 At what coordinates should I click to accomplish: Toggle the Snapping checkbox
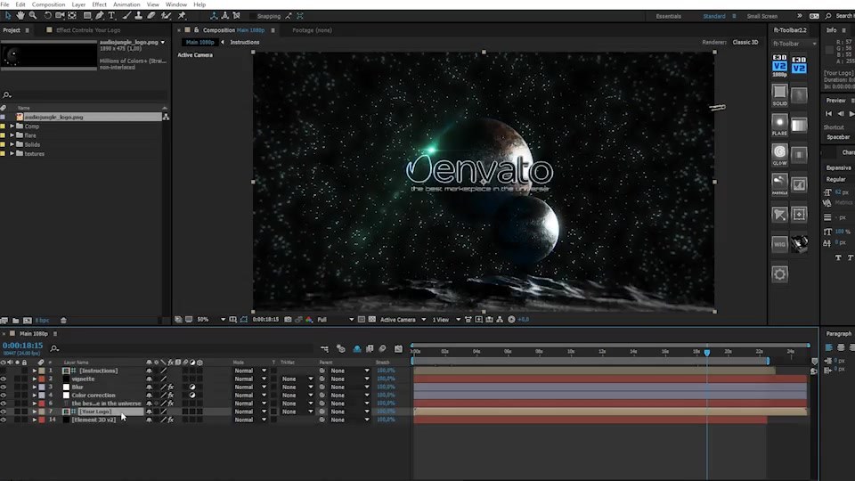tap(253, 16)
